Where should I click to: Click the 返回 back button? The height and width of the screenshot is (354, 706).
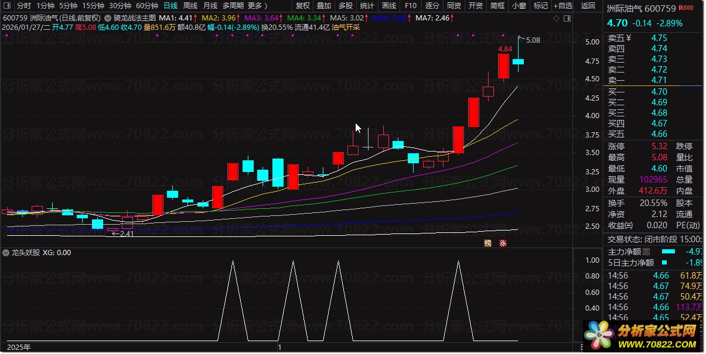coord(588,6)
